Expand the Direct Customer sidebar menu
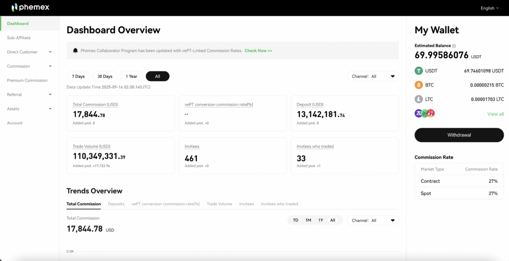The width and height of the screenshot is (509, 261). pyautogui.click(x=29, y=52)
